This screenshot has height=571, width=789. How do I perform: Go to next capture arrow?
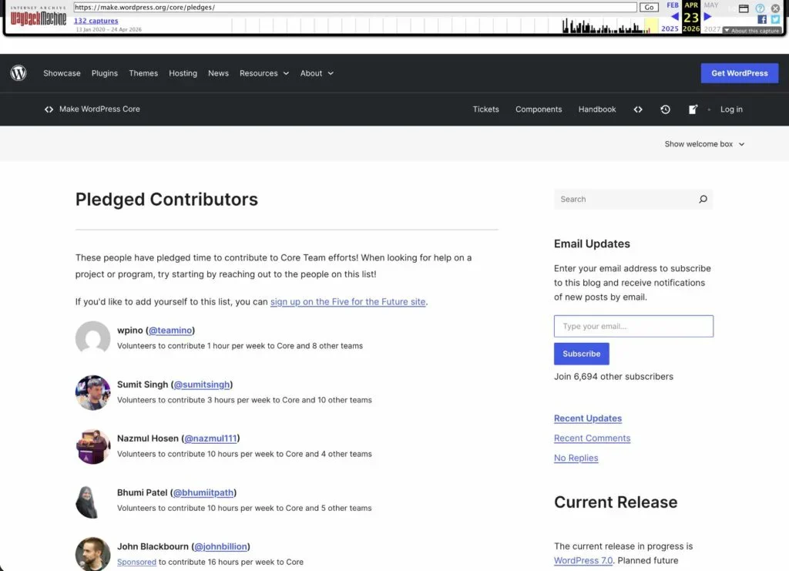point(707,17)
